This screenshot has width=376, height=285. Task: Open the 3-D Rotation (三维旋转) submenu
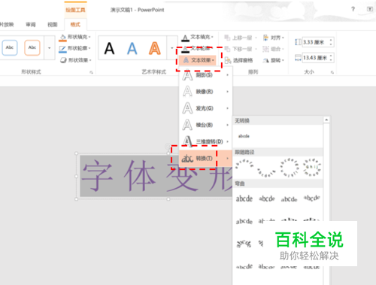click(x=205, y=141)
